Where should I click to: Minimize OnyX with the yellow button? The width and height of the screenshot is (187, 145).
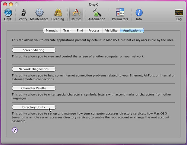coord(11,4)
